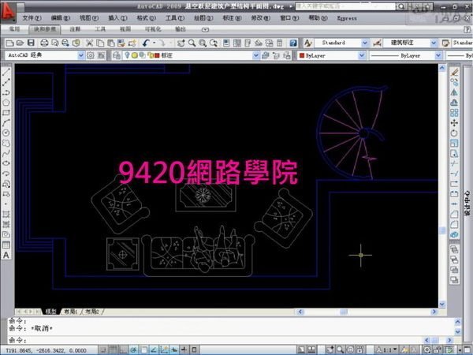Pick the Erase tool in the modify toolbar
This screenshot has width=473, height=355.
[x=455, y=70]
